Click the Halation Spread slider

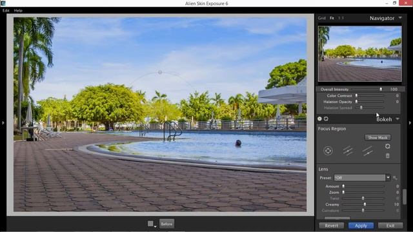(370, 108)
